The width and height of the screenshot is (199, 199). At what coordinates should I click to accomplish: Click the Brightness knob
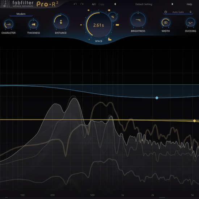coord(138,20)
